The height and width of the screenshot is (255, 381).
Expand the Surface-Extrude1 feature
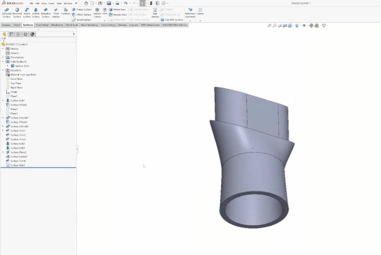(3, 117)
